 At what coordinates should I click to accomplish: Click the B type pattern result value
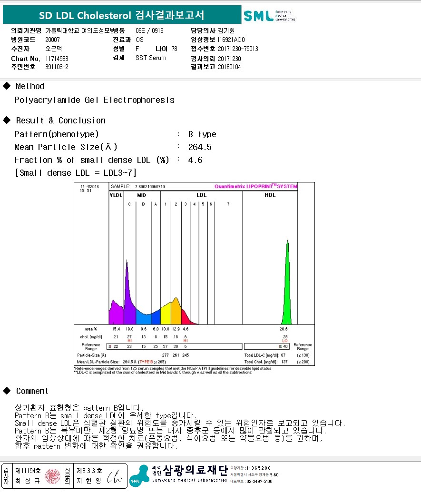pos(202,134)
